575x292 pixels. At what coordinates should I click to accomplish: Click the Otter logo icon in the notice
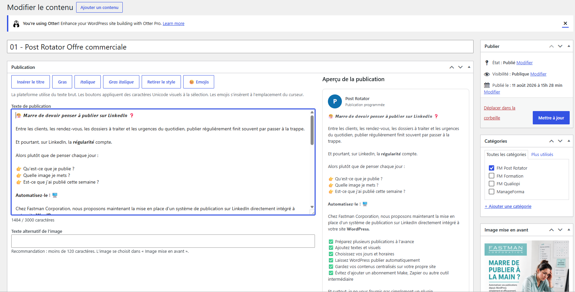pos(16,24)
